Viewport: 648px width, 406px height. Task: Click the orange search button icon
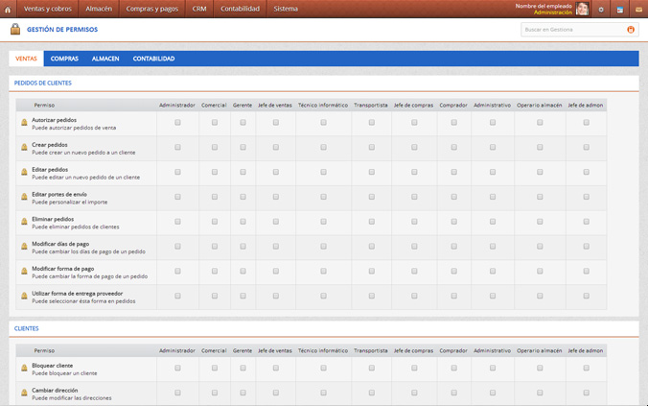pyautogui.click(x=631, y=30)
